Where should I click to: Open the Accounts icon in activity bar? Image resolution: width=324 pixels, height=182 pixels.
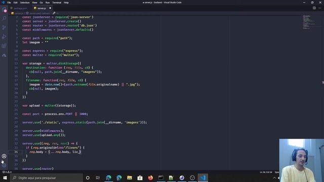(x=4, y=156)
